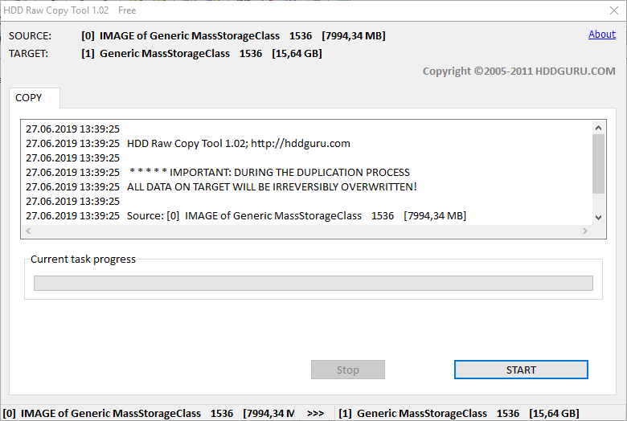This screenshot has width=627, height=421.
Task: Click the IMPORTANT warning line in log
Action: pyautogui.click(x=269, y=173)
